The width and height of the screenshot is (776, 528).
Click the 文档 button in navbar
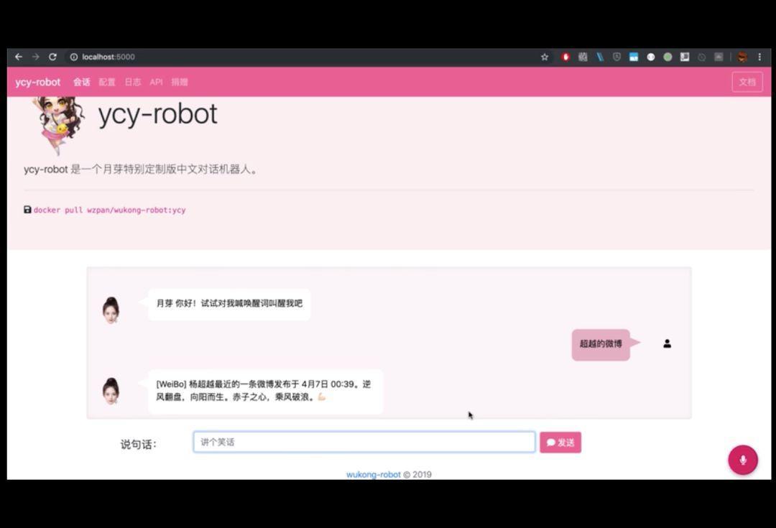747,82
